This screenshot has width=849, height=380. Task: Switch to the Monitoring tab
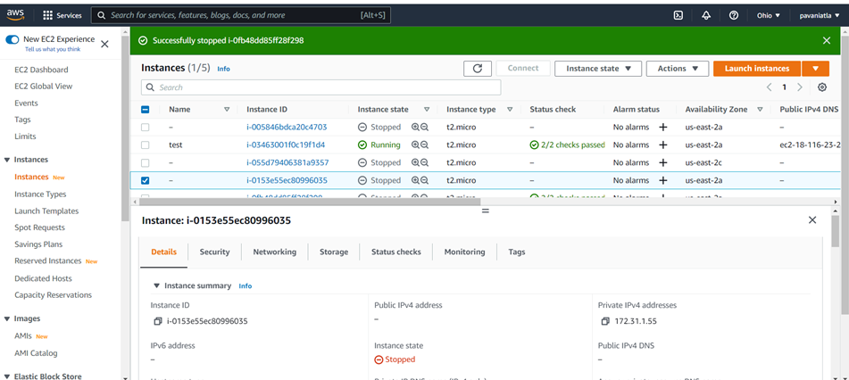[x=464, y=252]
